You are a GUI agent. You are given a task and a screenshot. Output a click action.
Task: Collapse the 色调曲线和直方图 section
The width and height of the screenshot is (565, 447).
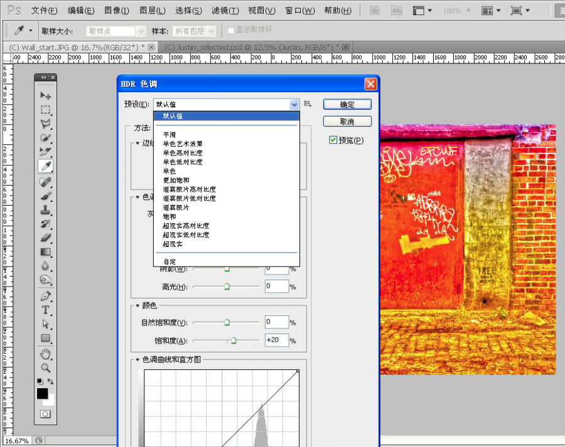click(137, 360)
